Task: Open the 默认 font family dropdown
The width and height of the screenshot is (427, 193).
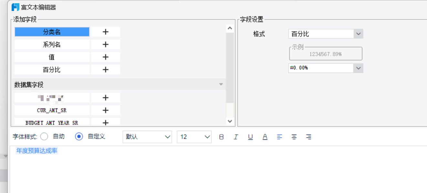Action: (147, 137)
